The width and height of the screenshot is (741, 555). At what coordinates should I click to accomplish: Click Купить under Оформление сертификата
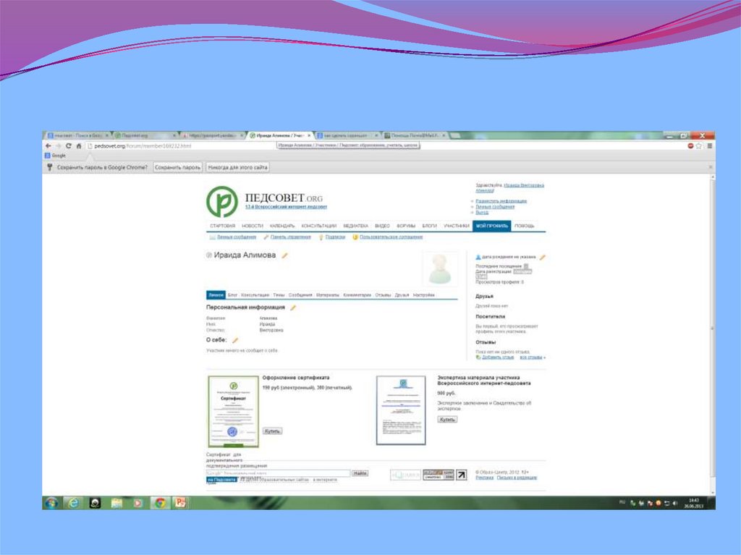click(272, 431)
